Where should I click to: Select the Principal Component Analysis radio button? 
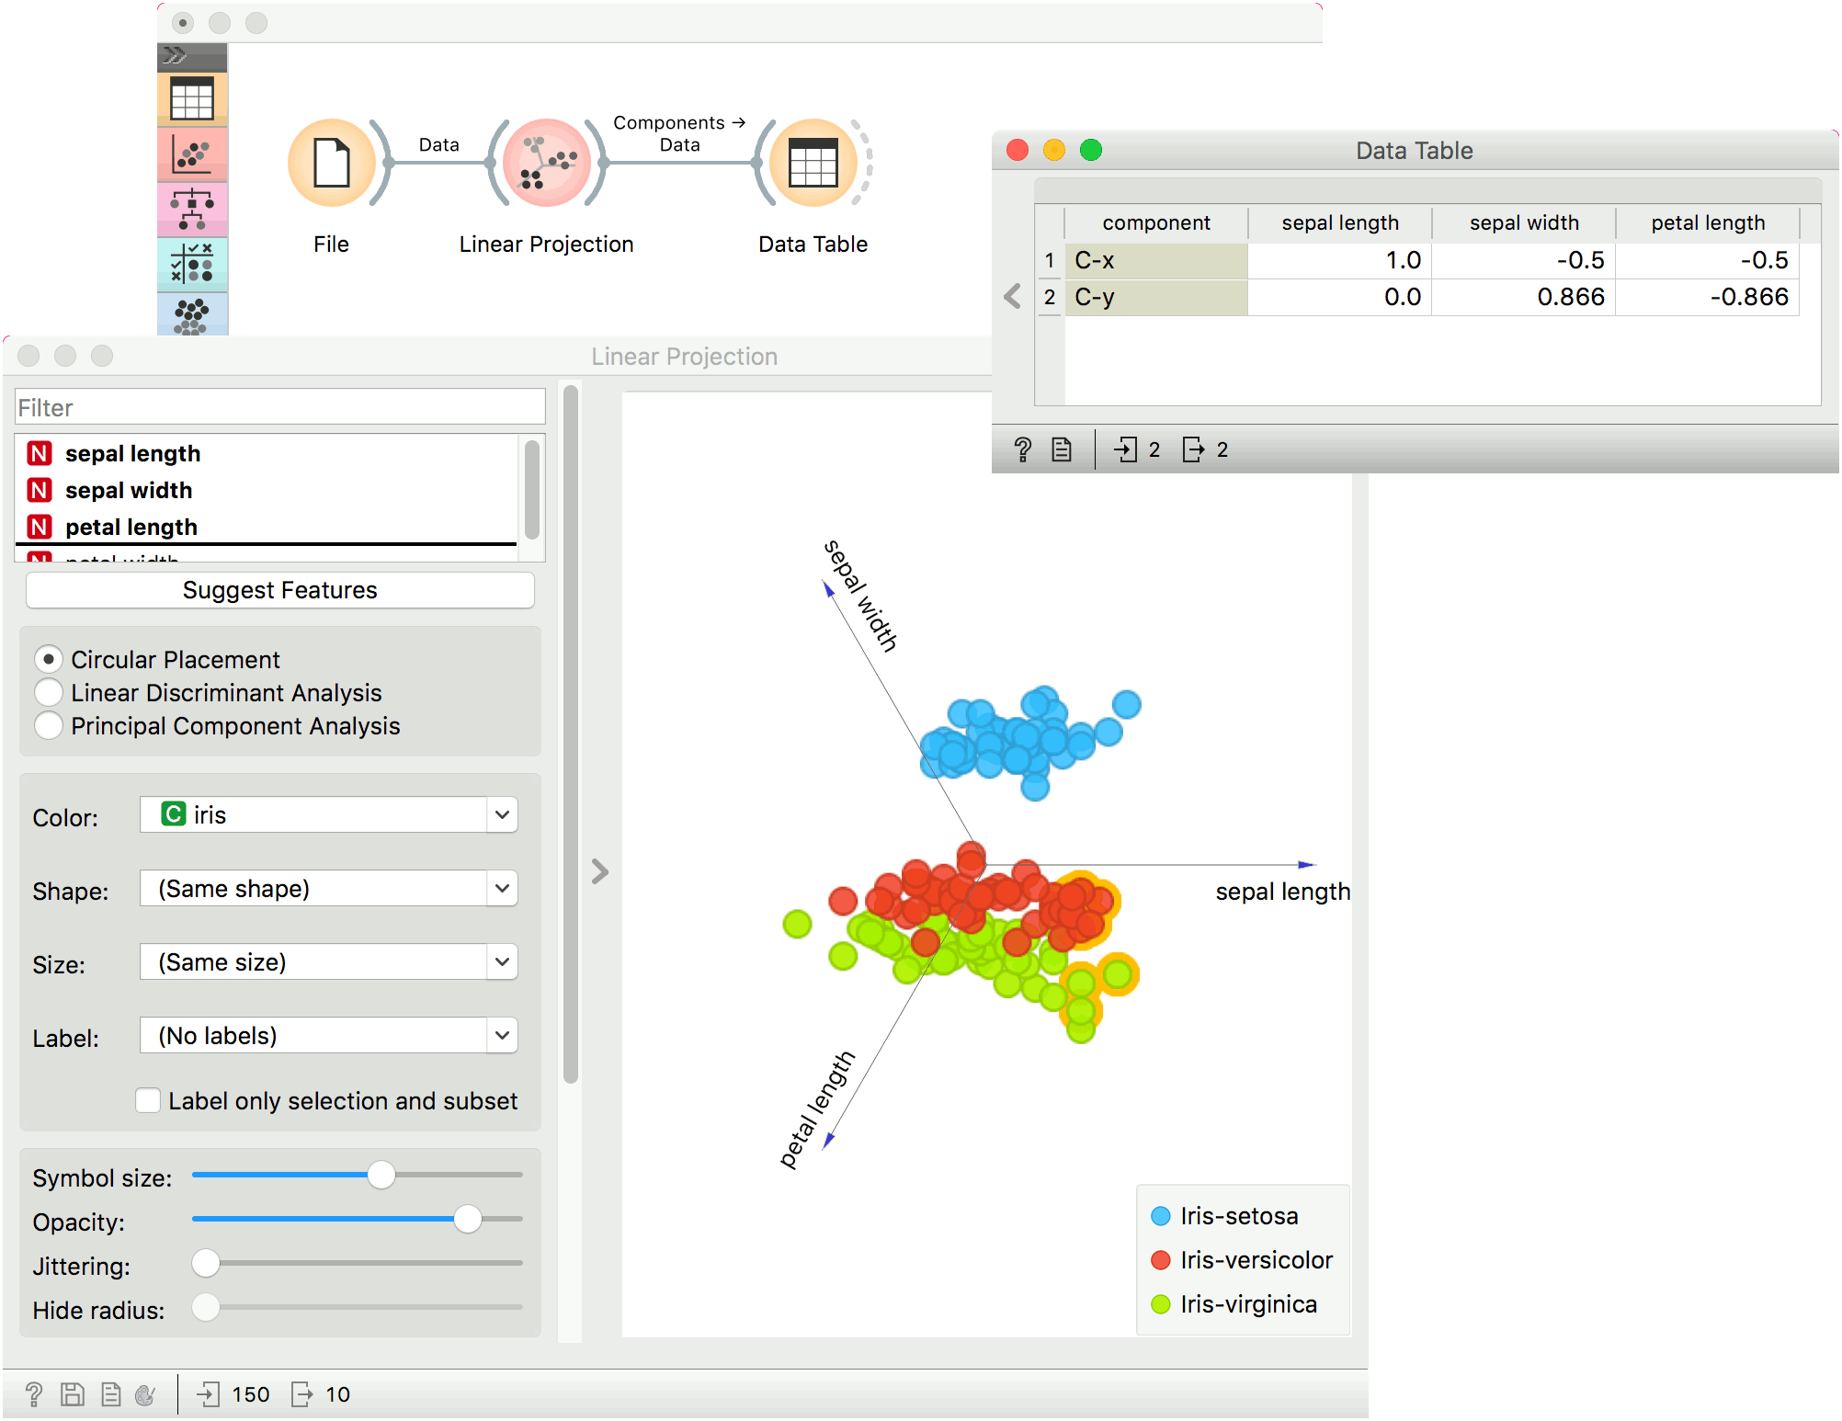(x=49, y=725)
